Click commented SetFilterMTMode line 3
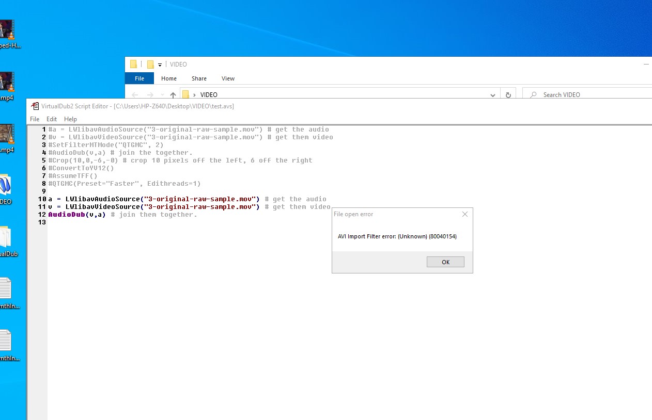Viewport: 652px width, 420px height. coord(106,145)
